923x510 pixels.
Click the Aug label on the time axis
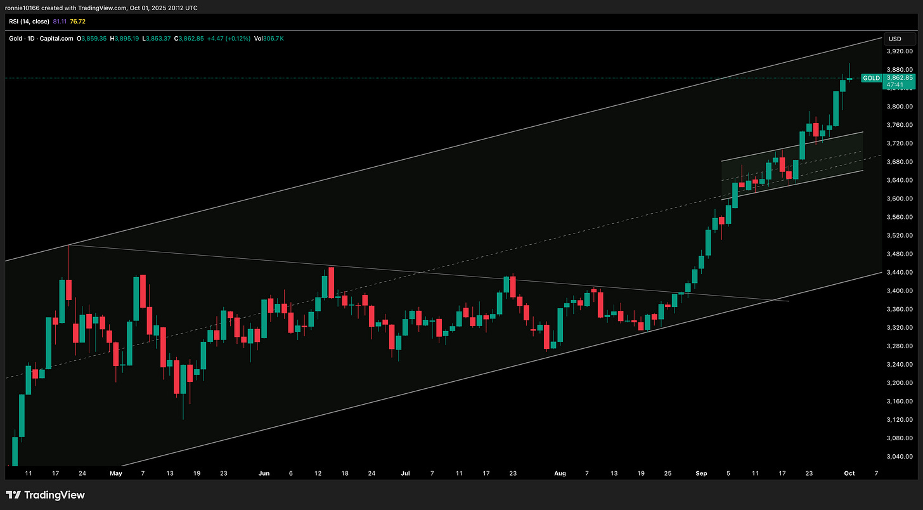point(559,473)
